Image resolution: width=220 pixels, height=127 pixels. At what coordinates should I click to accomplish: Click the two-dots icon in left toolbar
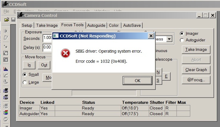click(x=6, y=46)
